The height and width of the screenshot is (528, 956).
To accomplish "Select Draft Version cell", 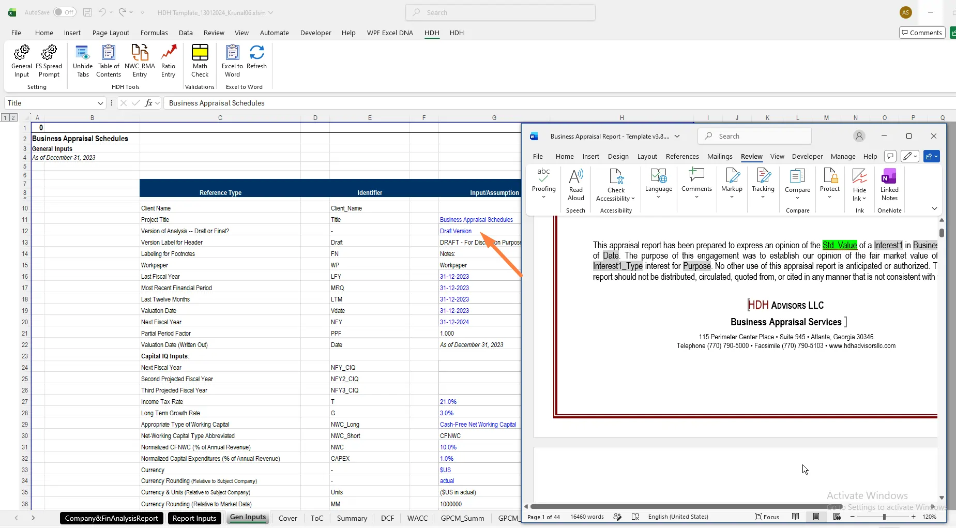I will 479,231.
